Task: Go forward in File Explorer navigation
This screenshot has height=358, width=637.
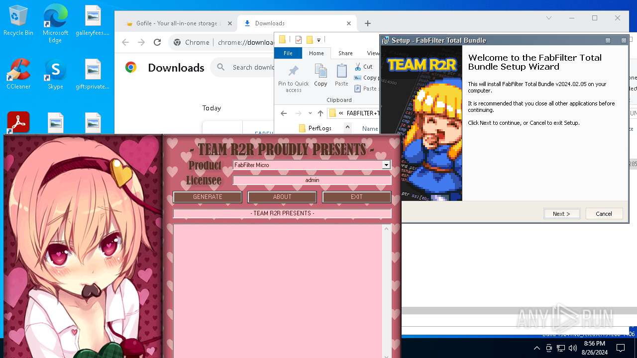Action: pos(298,113)
